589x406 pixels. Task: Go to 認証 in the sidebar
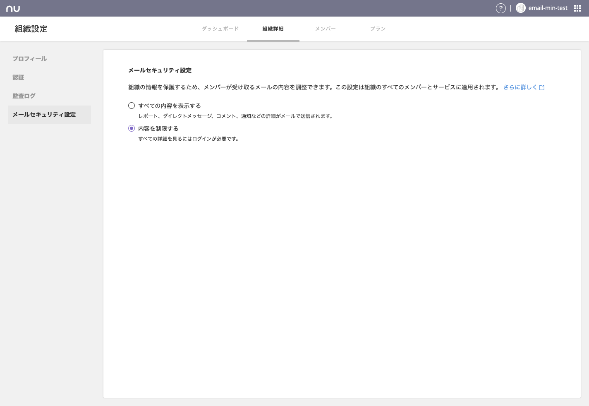click(x=18, y=77)
